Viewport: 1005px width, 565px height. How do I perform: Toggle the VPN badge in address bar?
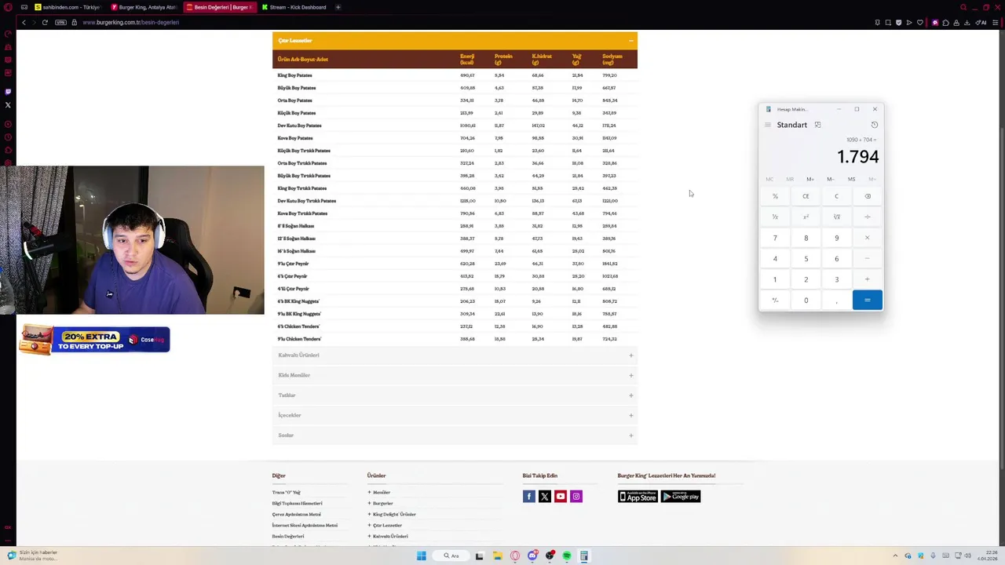(60, 22)
